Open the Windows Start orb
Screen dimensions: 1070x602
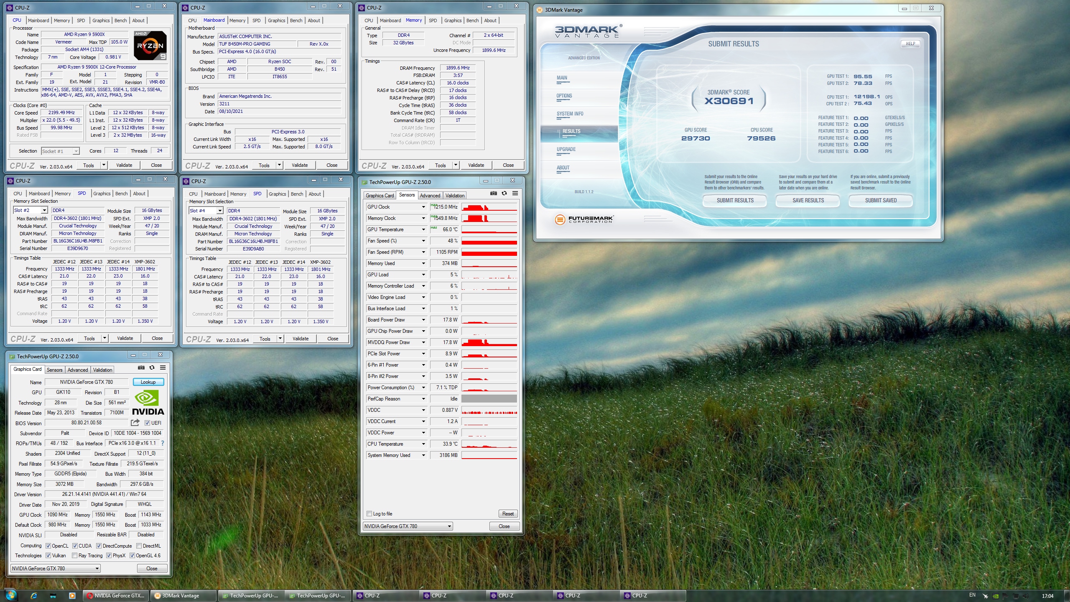(x=10, y=595)
